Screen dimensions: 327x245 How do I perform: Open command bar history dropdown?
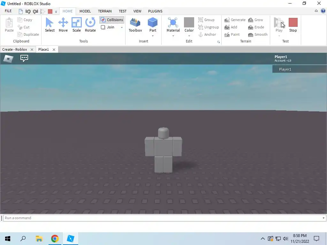pyautogui.click(x=323, y=218)
